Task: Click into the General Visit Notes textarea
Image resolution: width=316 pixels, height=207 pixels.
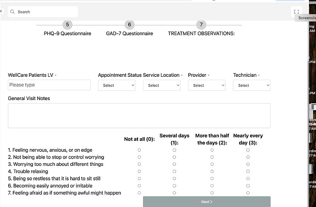Action: [x=139, y=115]
